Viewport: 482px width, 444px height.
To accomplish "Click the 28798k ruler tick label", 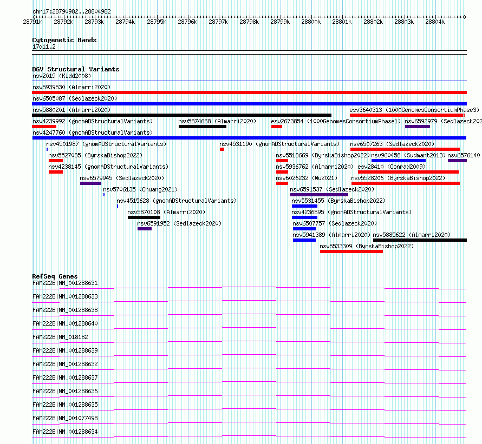I will [x=249, y=22].
